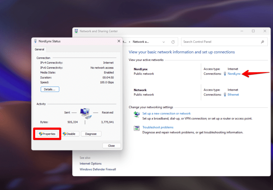Viewport: 273px width, 190px height.
Task: Open adapter Properties in the status dialog
Action: click(x=47, y=134)
